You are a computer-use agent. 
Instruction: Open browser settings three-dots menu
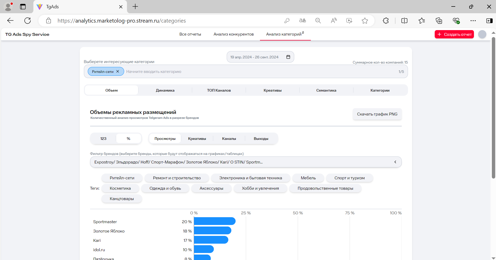(473, 21)
